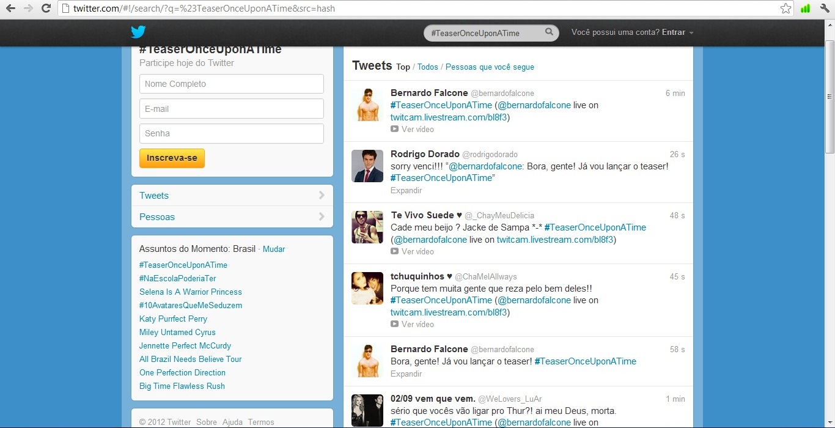Click the Inscreva-se button

[x=172, y=158]
